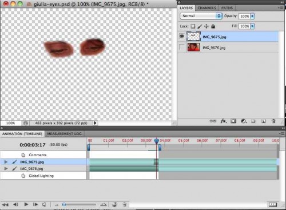Screen dimensions: 286x210
Task: Select the IMG_9676.jpg layer thumbnail
Action: [193, 47]
